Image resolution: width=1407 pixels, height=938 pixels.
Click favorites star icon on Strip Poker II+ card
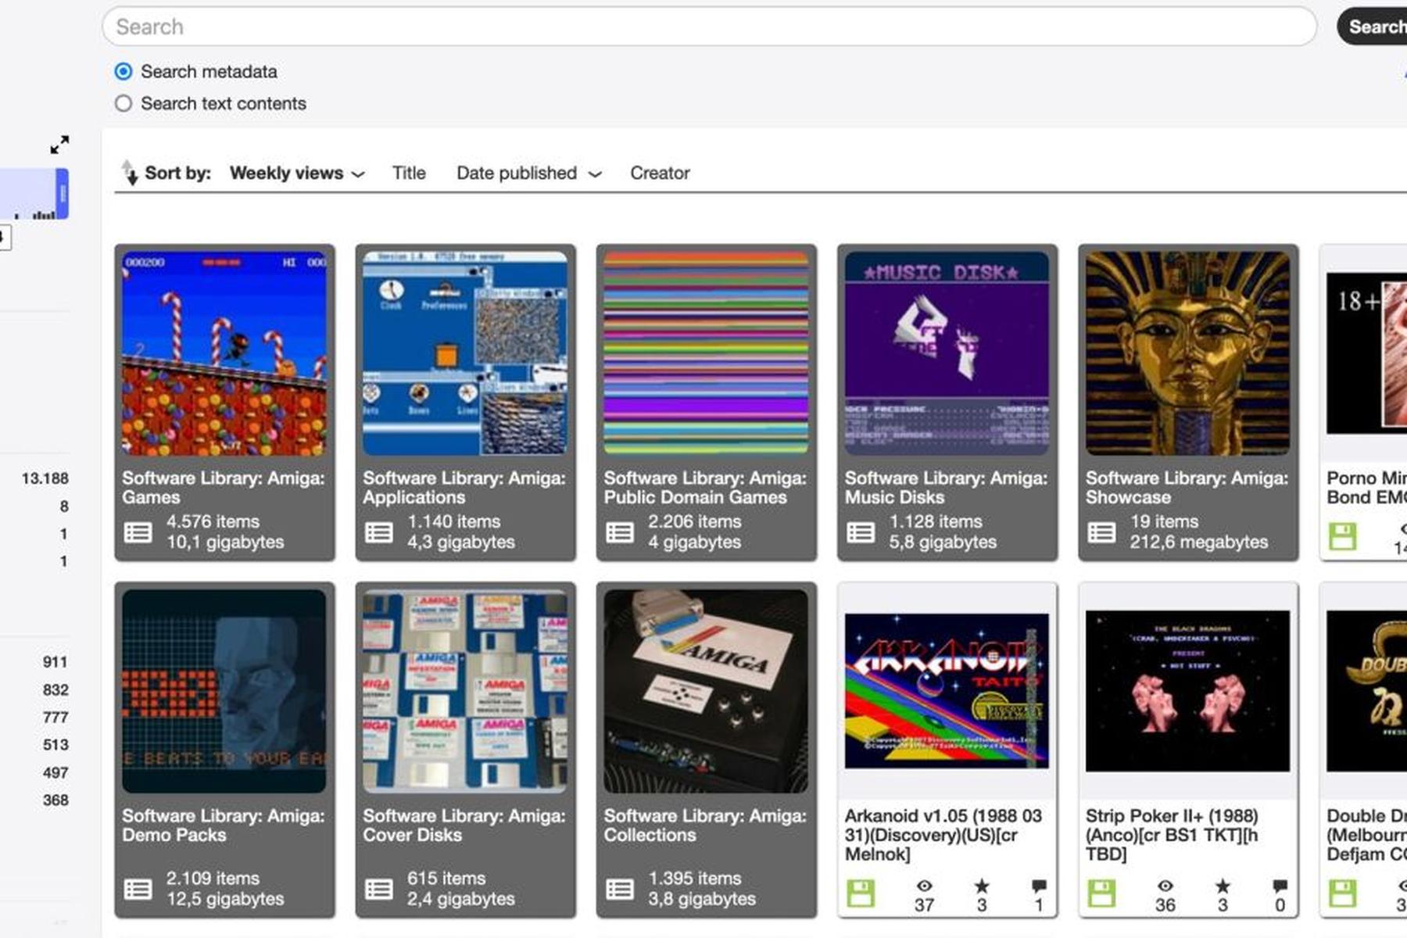pyautogui.click(x=1223, y=886)
